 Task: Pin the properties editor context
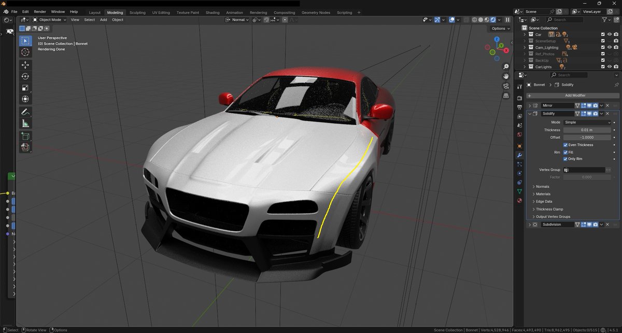pyautogui.click(x=616, y=84)
